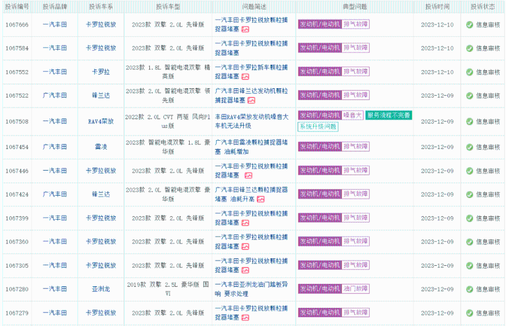The height and width of the screenshot is (326, 506).
Task: Click green status checkmark in row 1067360
Action: pyautogui.click(x=470, y=242)
